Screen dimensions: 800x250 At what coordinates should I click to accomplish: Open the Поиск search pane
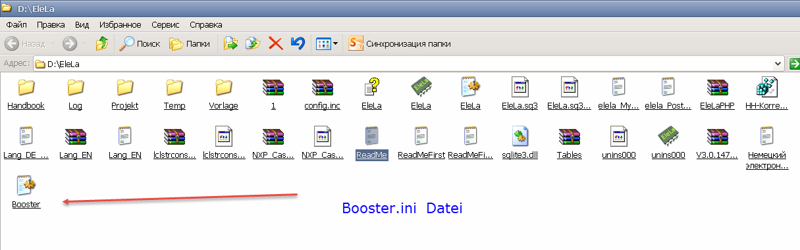point(140,43)
